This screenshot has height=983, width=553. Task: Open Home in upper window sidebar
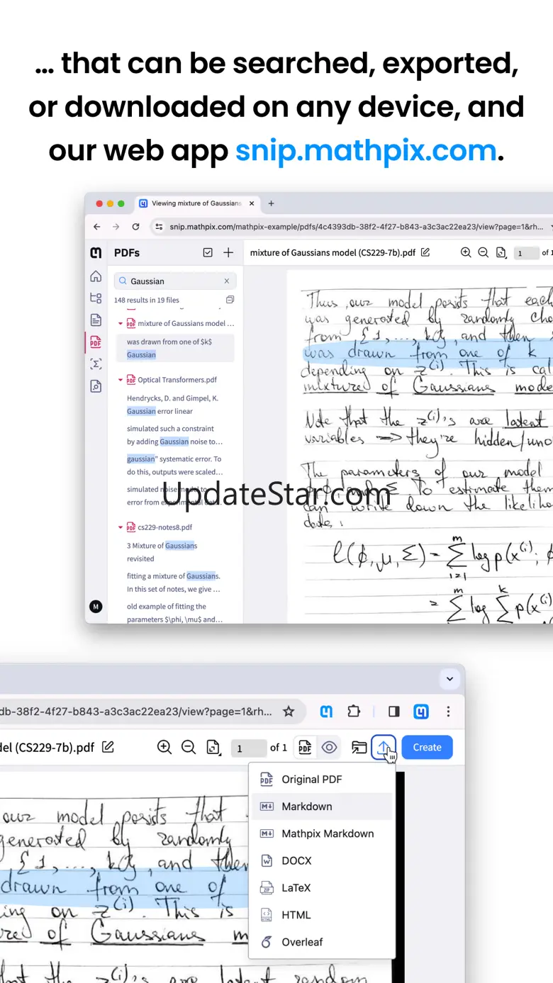click(96, 276)
